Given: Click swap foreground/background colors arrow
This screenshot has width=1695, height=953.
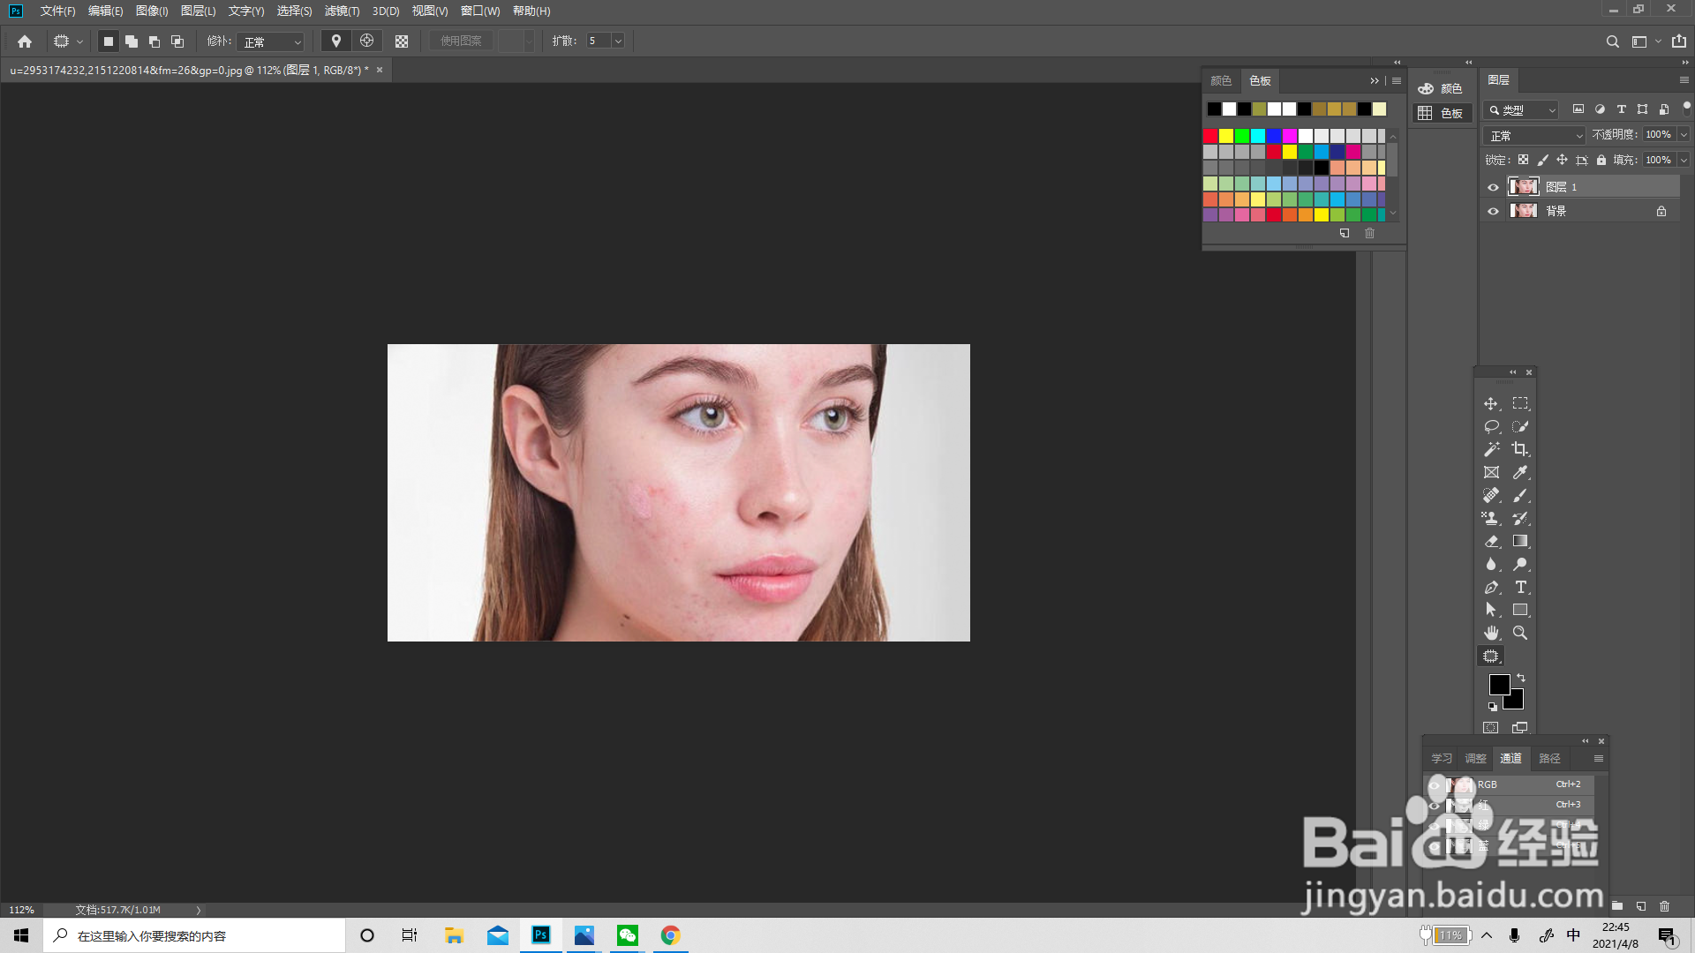Looking at the screenshot, I should [x=1521, y=678].
